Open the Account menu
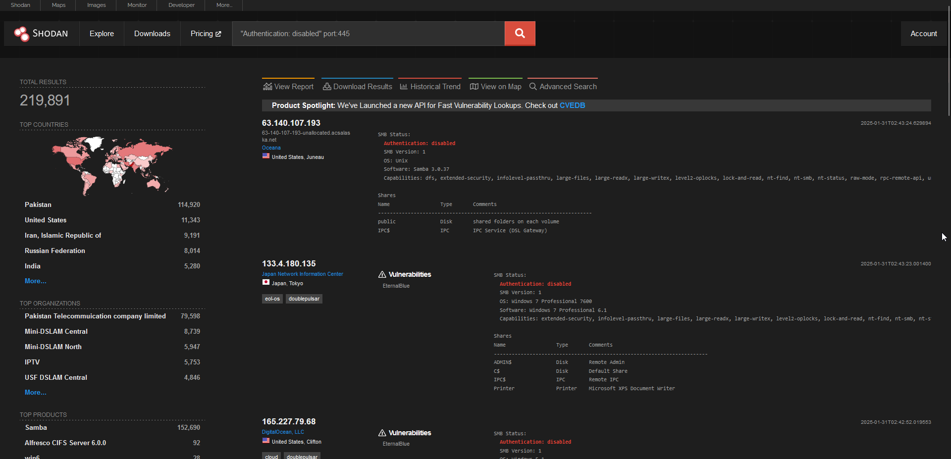The width and height of the screenshot is (951, 459). [x=923, y=34]
